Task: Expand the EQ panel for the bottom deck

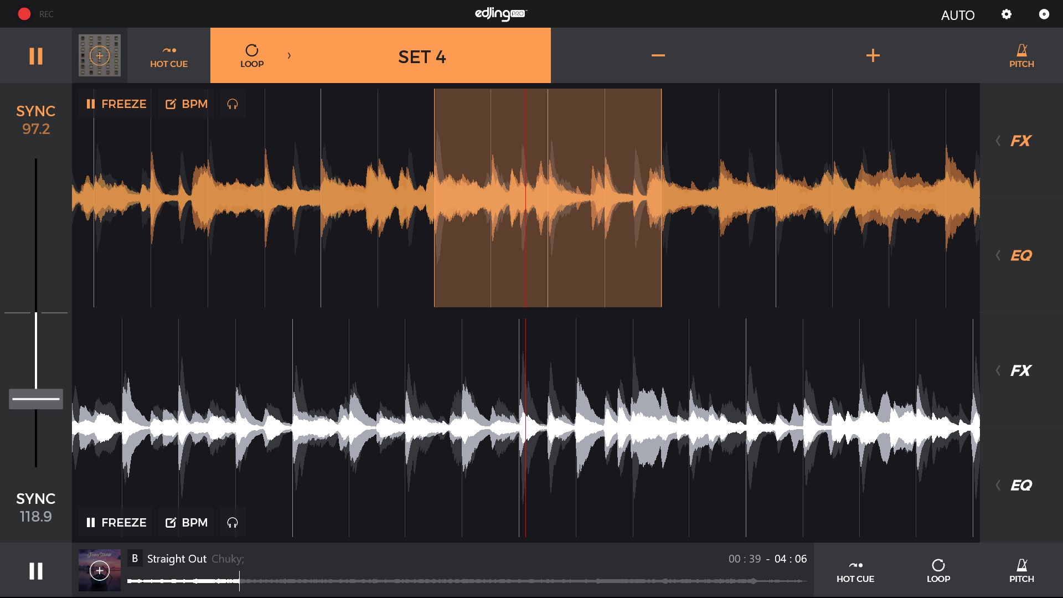Action: (x=1016, y=485)
